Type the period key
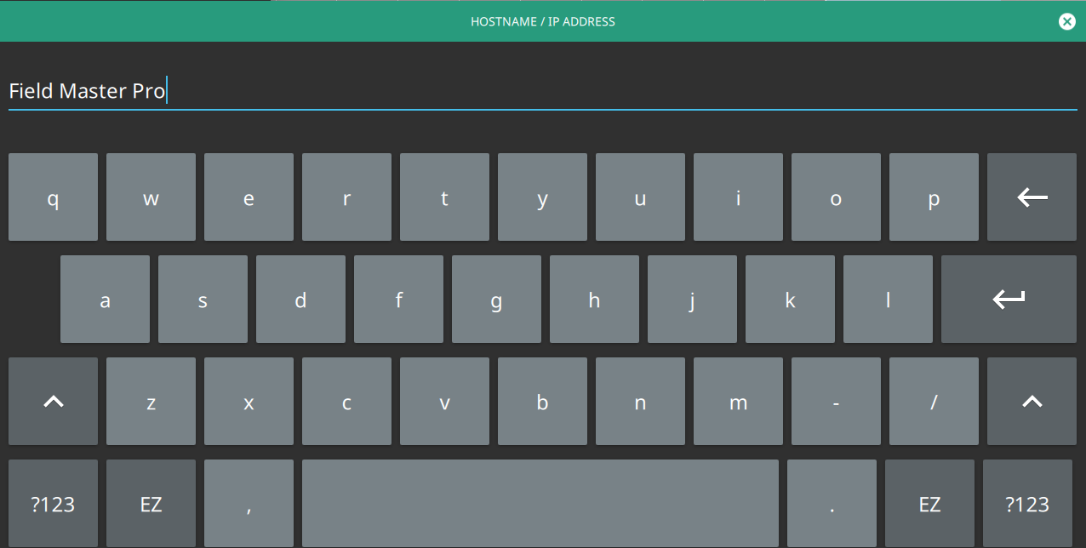 coord(832,504)
